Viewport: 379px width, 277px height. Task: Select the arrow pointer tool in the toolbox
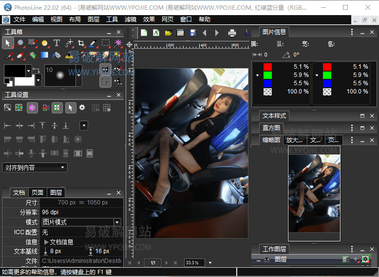(x=8, y=43)
